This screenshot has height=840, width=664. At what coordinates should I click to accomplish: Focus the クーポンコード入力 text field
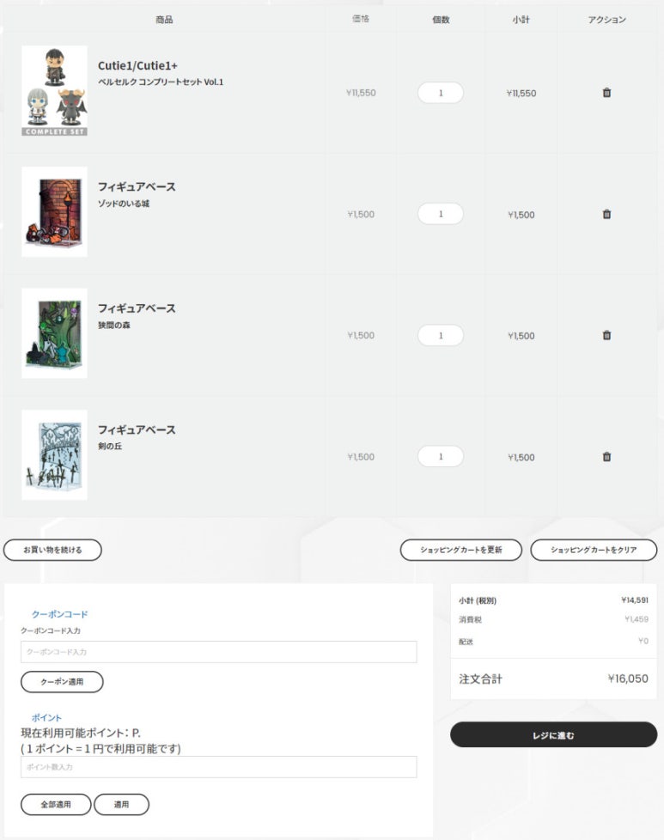(x=219, y=652)
